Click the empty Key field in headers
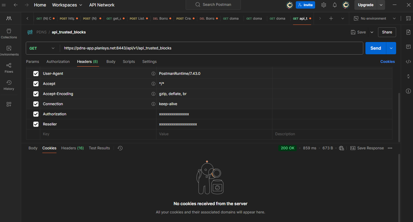413x222 pixels. click(x=98, y=134)
